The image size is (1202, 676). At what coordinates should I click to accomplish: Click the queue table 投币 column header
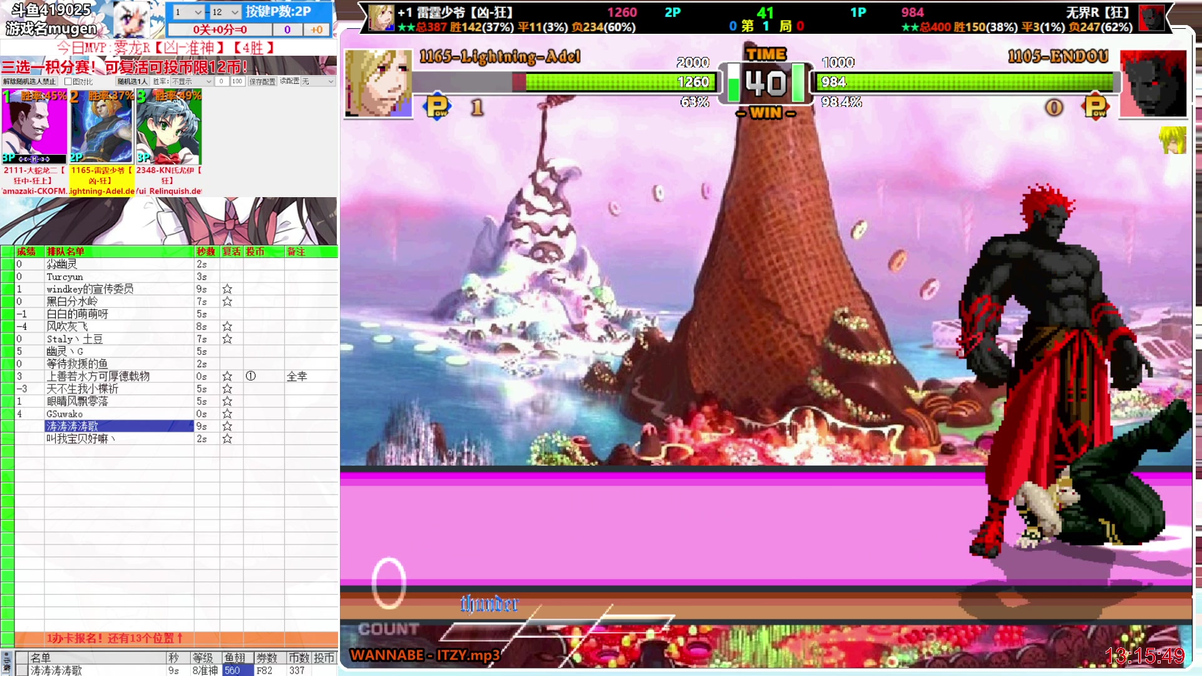pyautogui.click(x=263, y=251)
